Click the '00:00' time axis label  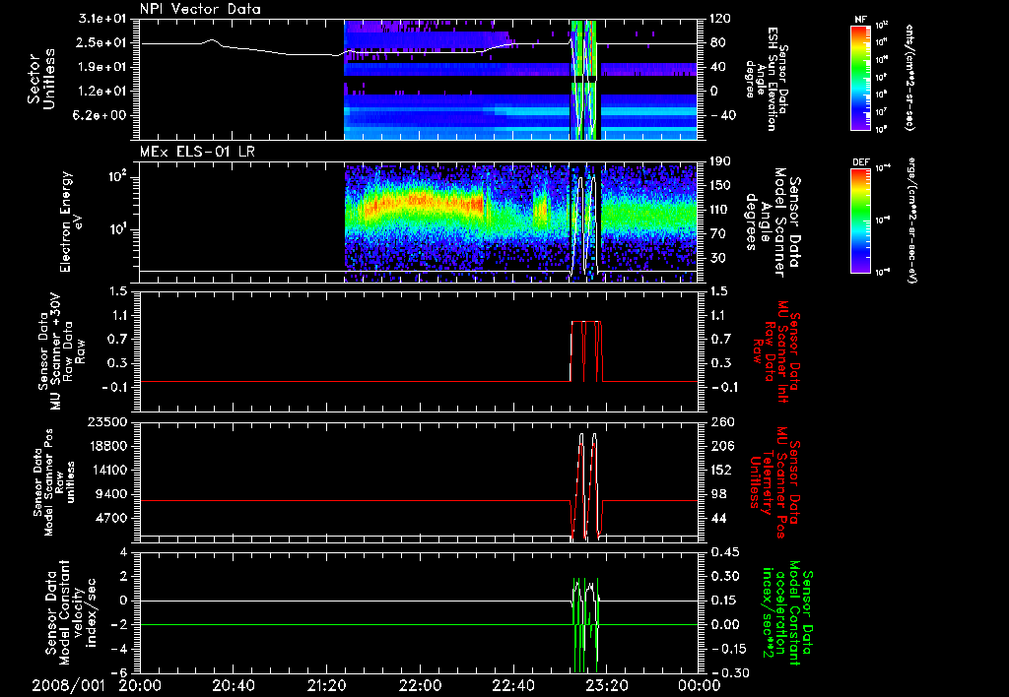click(700, 685)
